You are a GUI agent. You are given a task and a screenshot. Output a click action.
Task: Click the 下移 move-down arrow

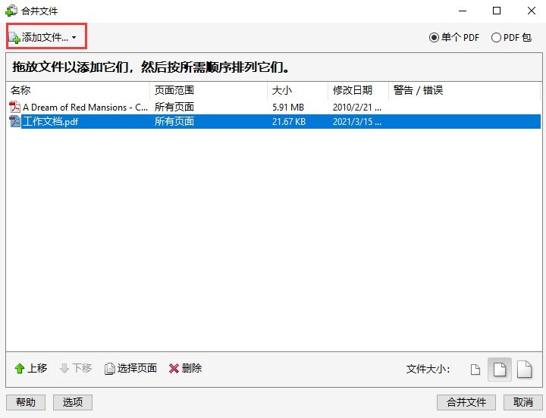tap(64, 369)
